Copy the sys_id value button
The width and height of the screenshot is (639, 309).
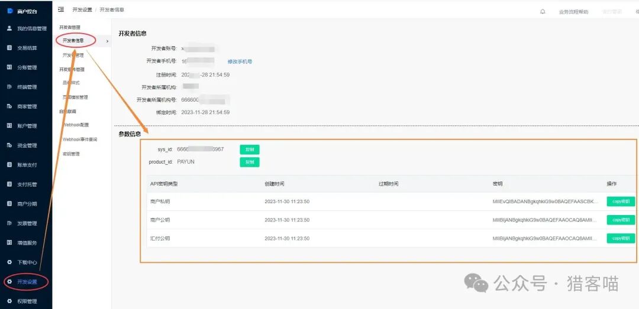point(250,149)
